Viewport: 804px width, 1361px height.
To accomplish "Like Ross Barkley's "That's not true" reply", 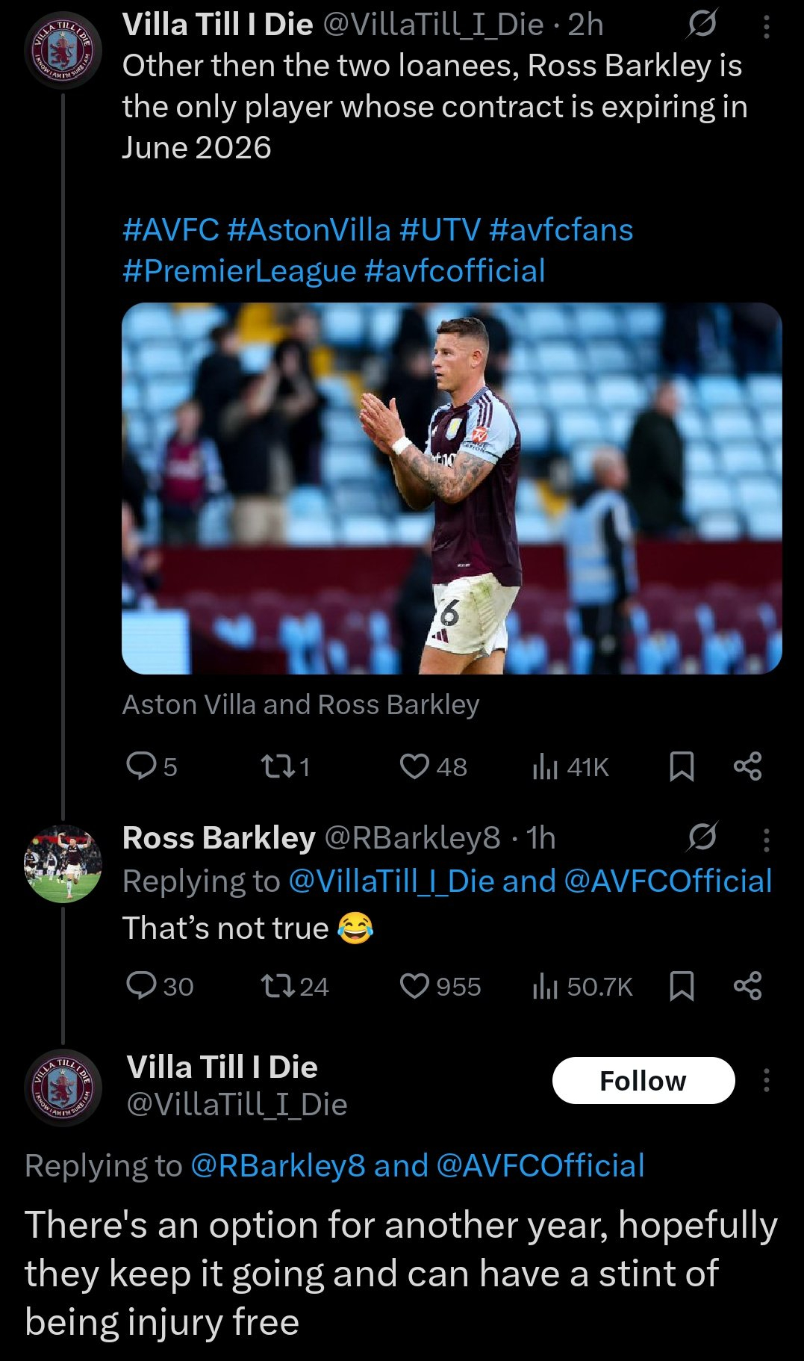I will click(414, 986).
